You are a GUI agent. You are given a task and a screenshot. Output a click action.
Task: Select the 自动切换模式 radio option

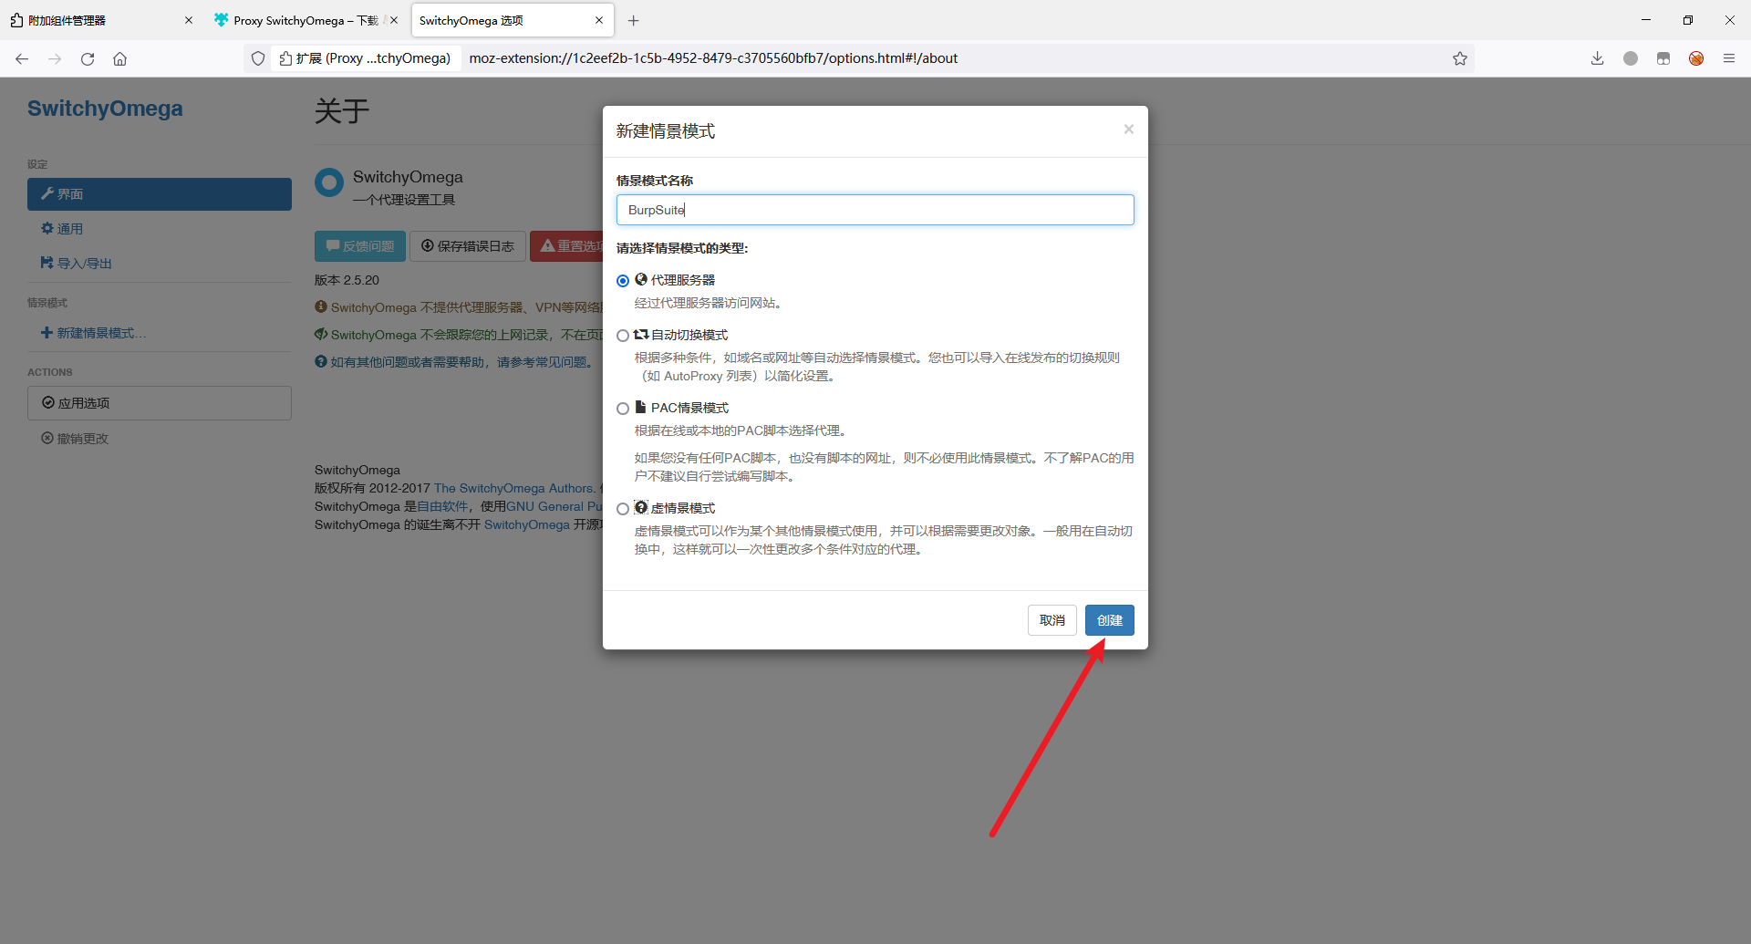pos(623,336)
